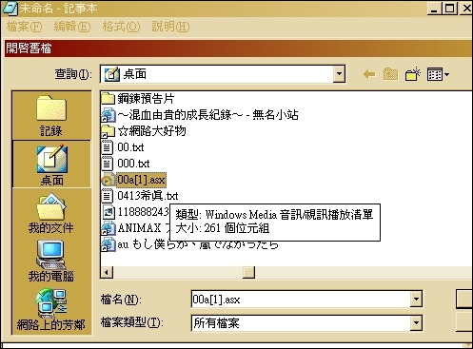Viewport: 473px width, 349px height.
Task: Select the 118888243 file icon
Action: [x=108, y=212]
